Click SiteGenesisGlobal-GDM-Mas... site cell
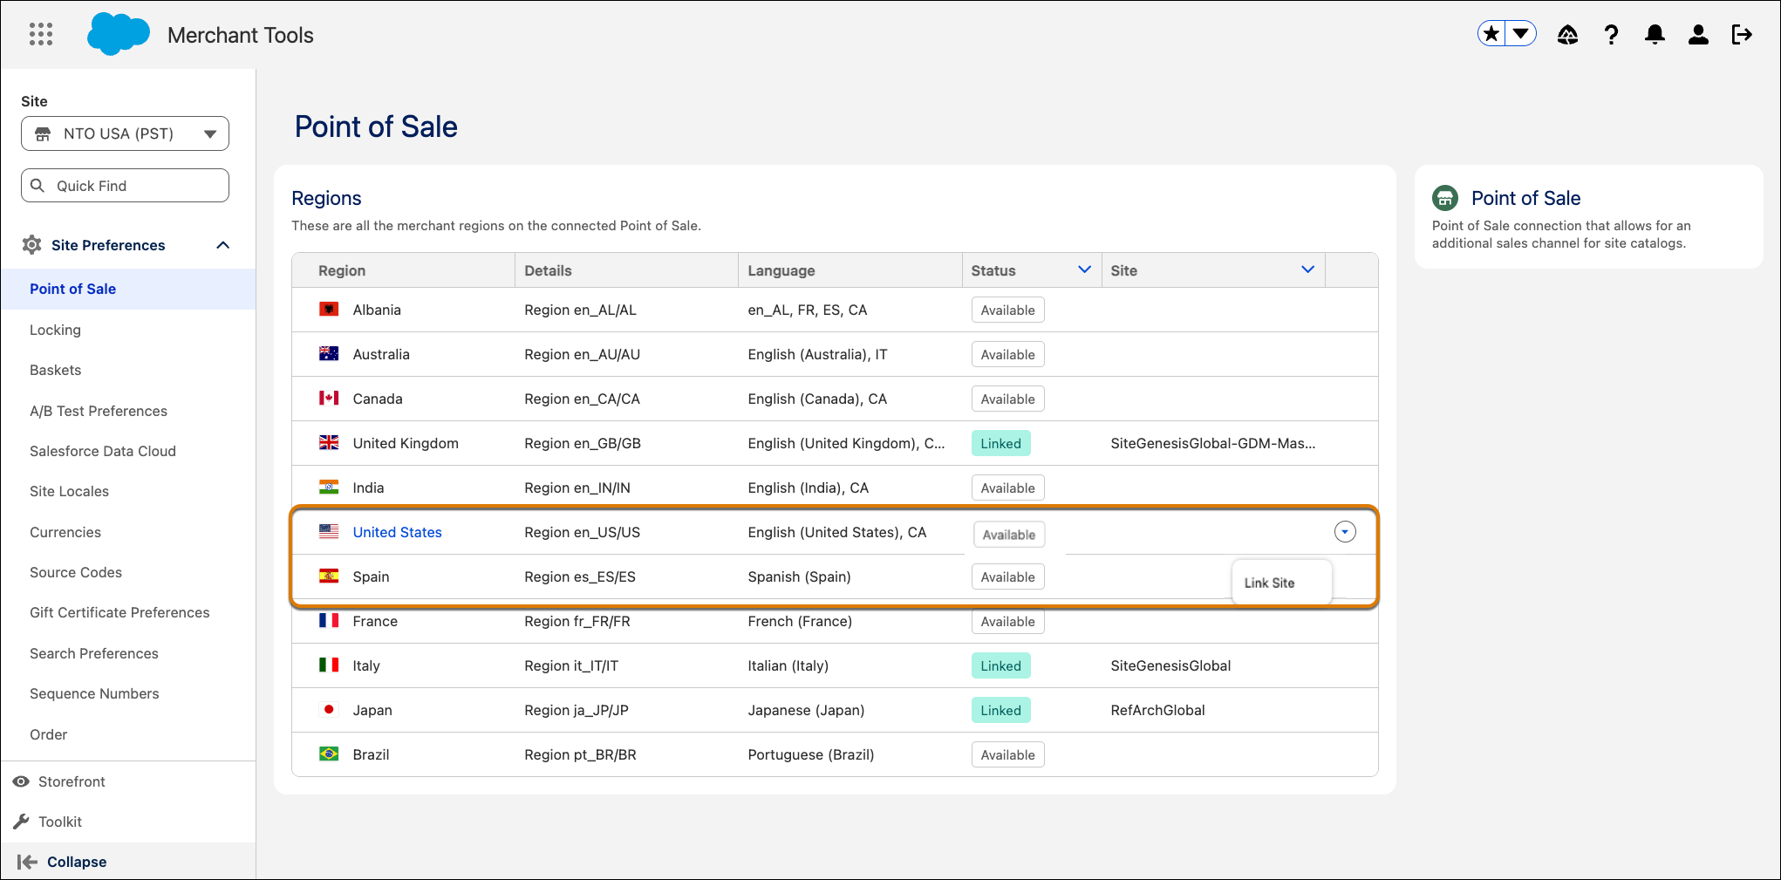The height and width of the screenshot is (880, 1781). (x=1212, y=443)
